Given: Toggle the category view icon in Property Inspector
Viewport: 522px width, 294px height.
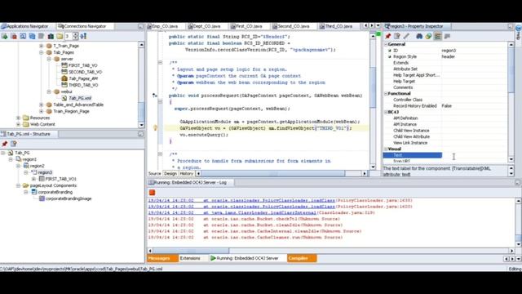Looking at the screenshot, I should coord(437,36).
